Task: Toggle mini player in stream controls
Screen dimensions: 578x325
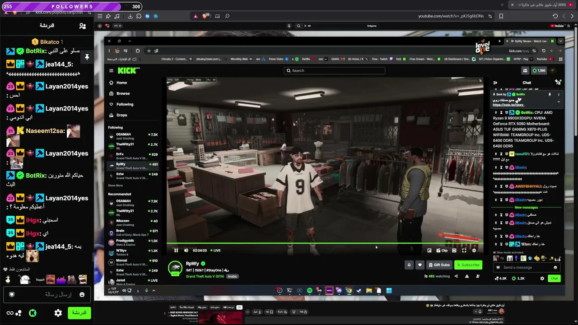Action: tap(429, 251)
